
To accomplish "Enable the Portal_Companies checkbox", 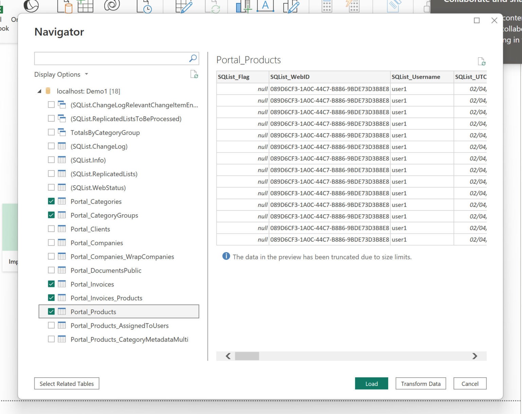I will coord(51,242).
